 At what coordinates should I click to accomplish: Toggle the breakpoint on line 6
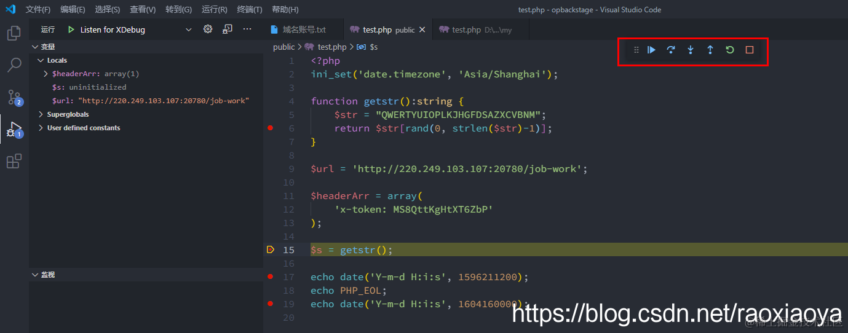tap(270, 128)
